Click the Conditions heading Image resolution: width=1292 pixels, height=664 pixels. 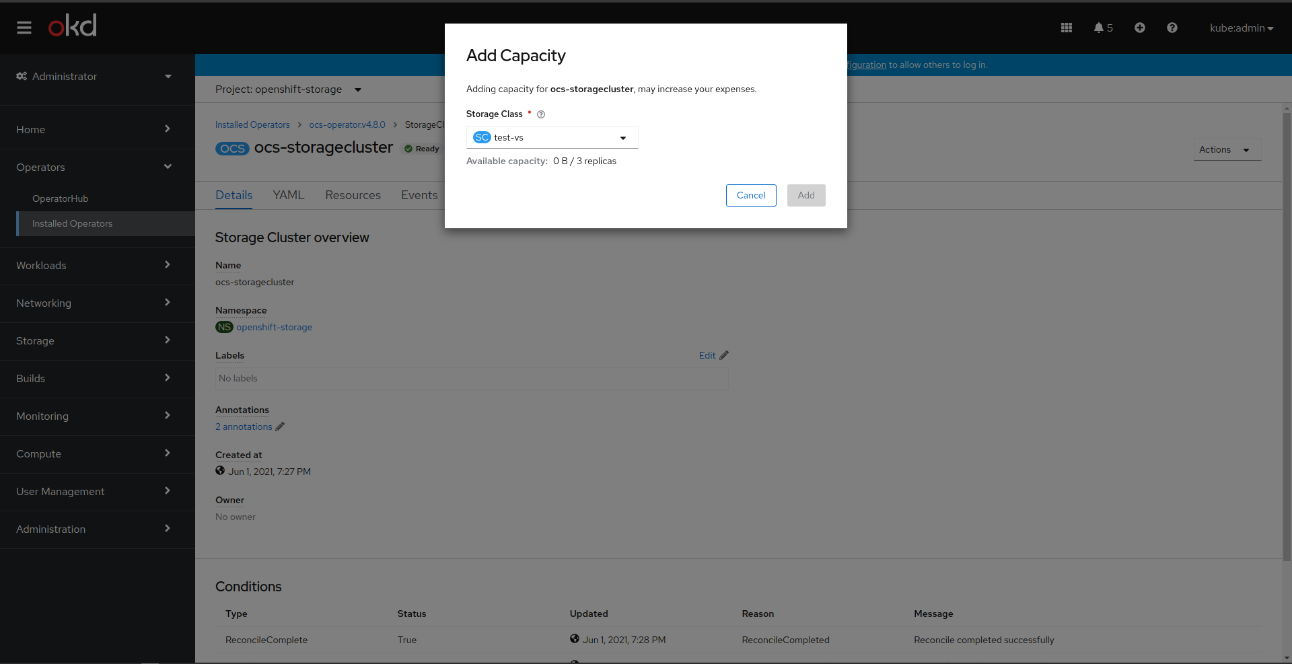248,587
